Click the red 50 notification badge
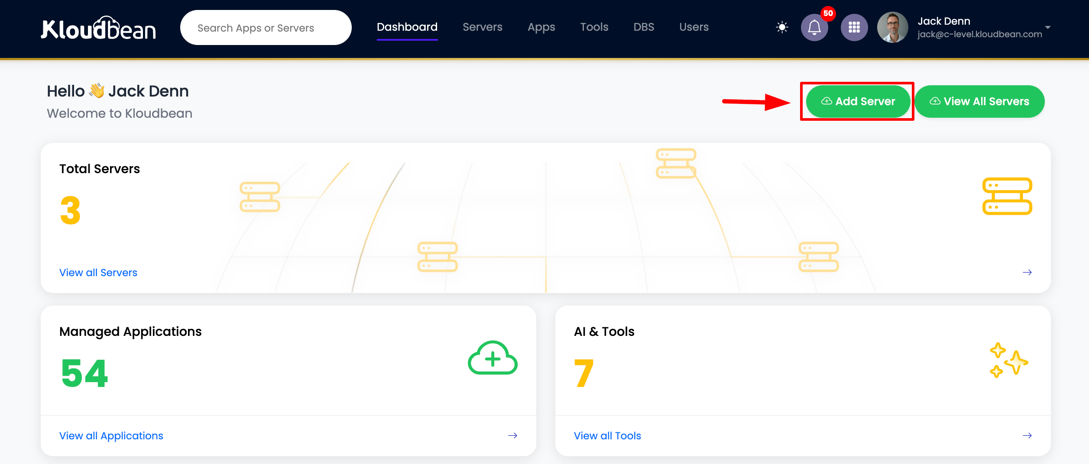Image resolution: width=1089 pixels, height=464 pixels. [x=828, y=13]
